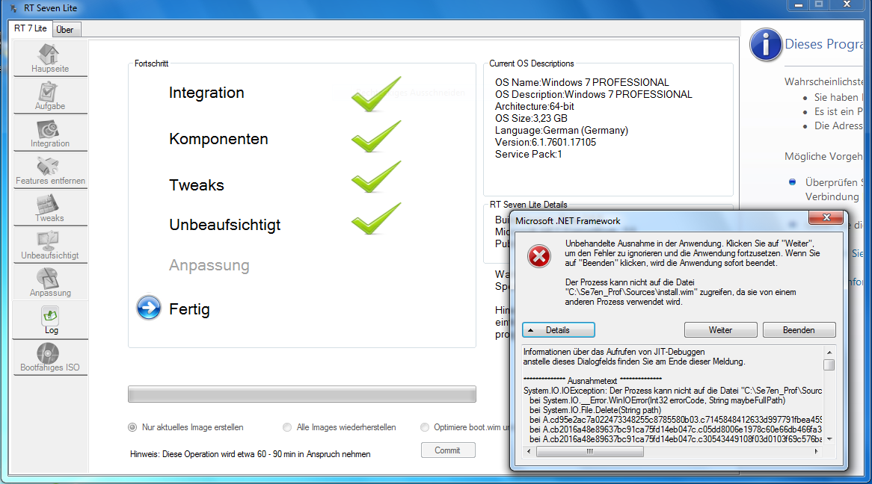Image resolution: width=872 pixels, height=484 pixels.
Task: Click 'Architecture:64-bit' text
Action: click(535, 106)
